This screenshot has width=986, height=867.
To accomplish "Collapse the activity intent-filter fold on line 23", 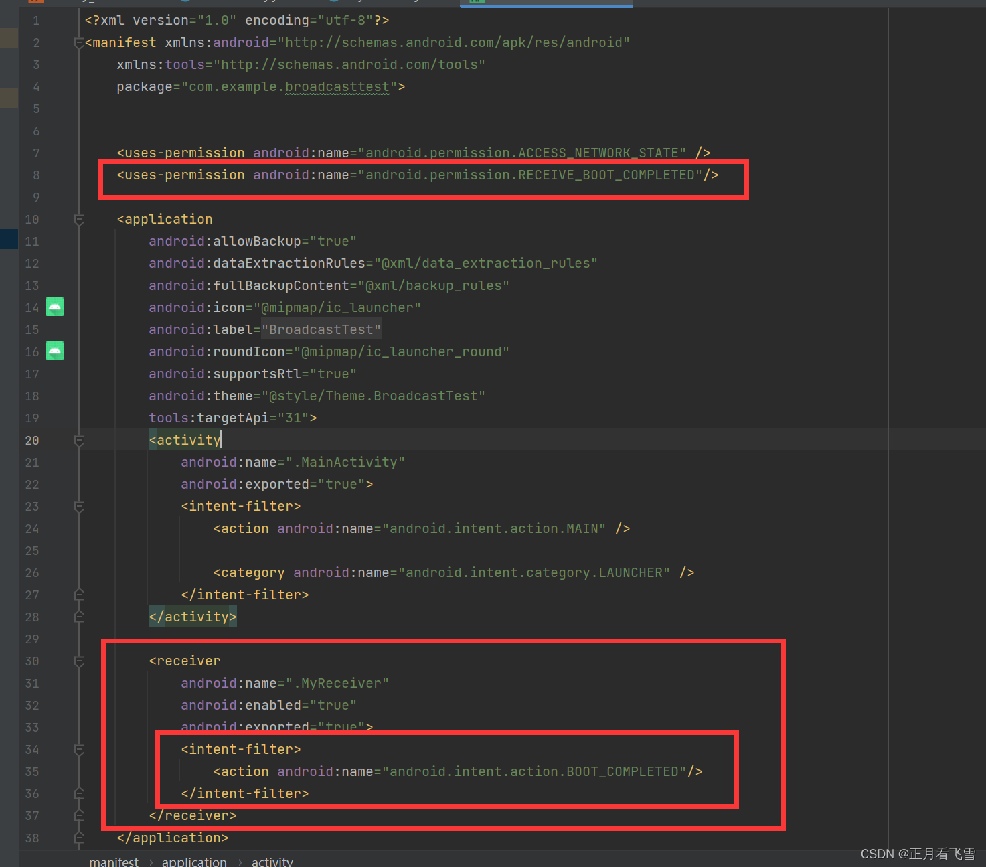I will coord(79,507).
